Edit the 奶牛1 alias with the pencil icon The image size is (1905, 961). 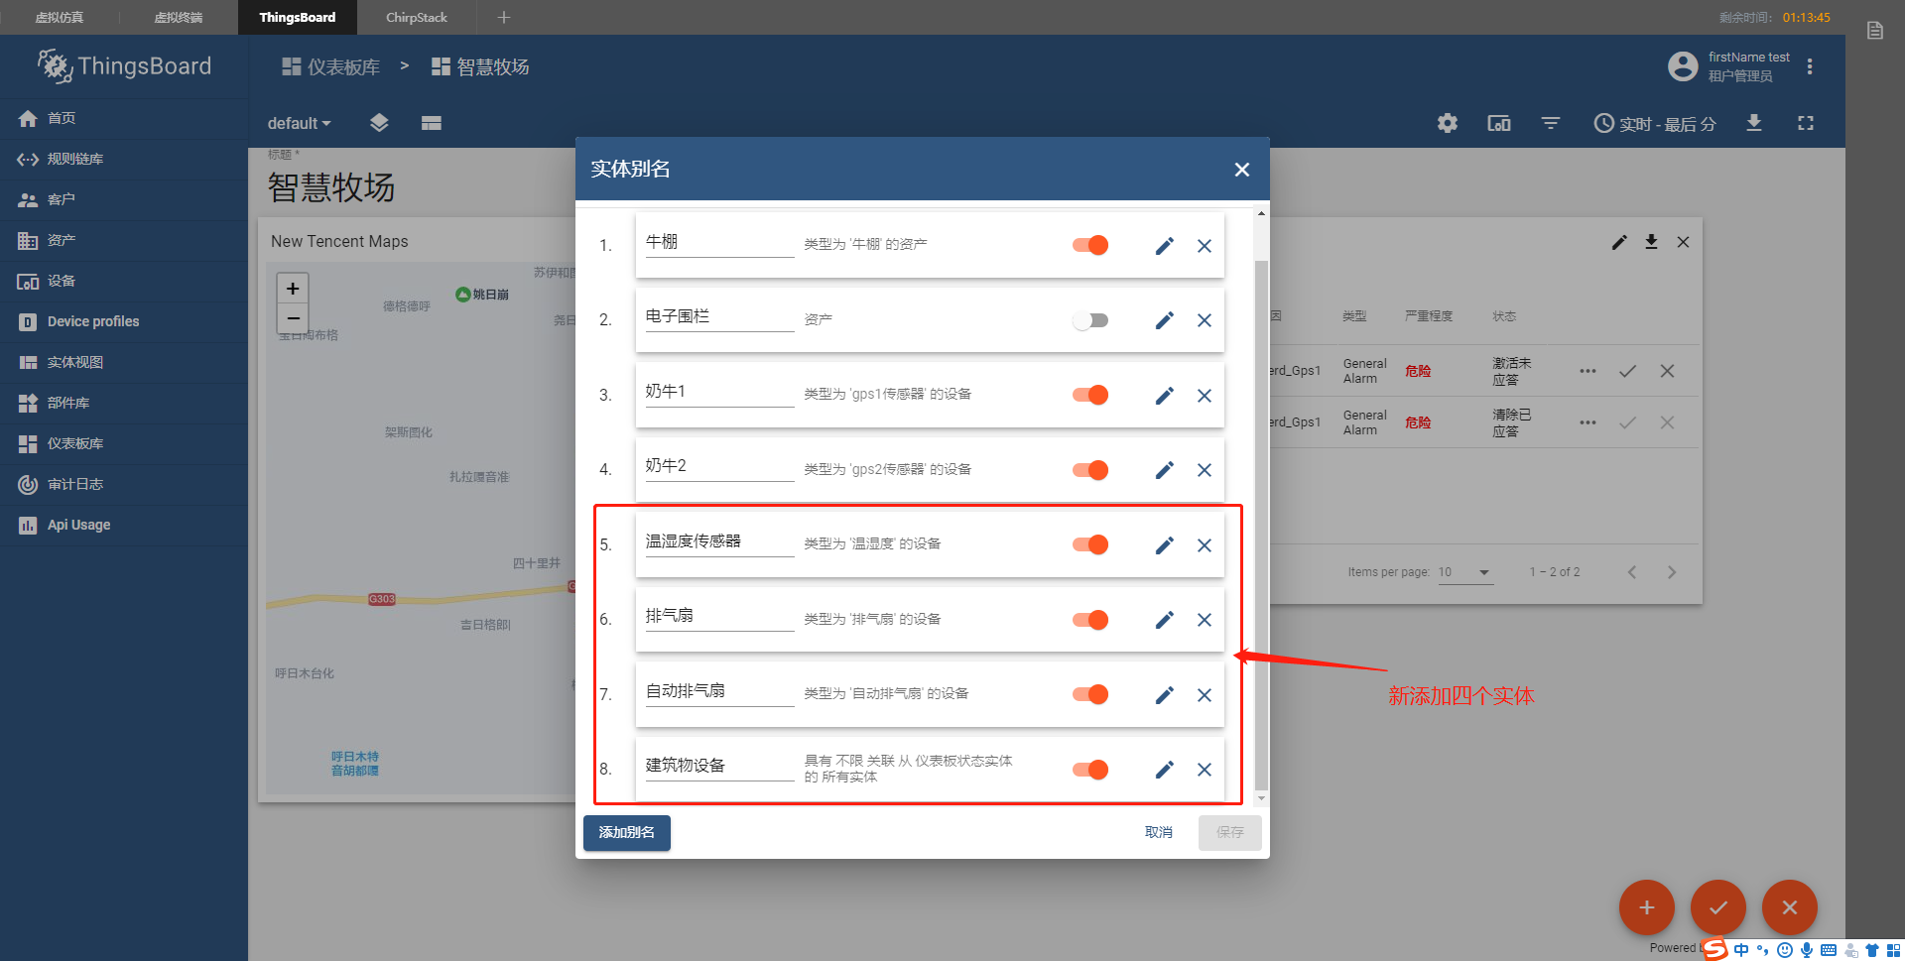pos(1164,395)
